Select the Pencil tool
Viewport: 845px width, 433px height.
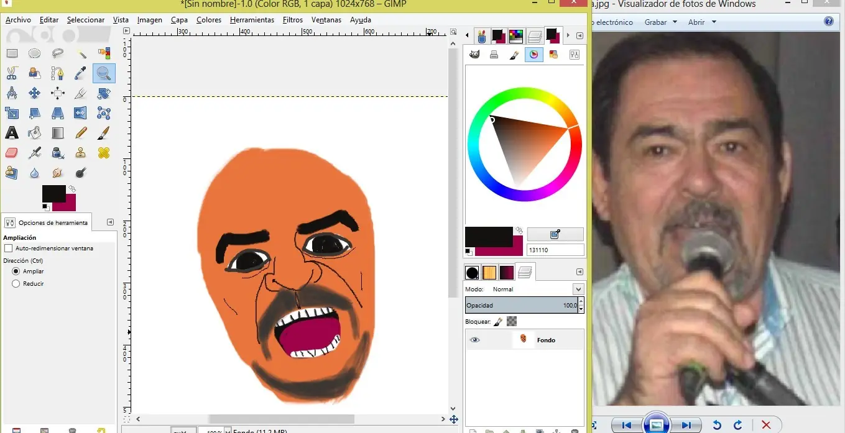click(x=80, y=132)
